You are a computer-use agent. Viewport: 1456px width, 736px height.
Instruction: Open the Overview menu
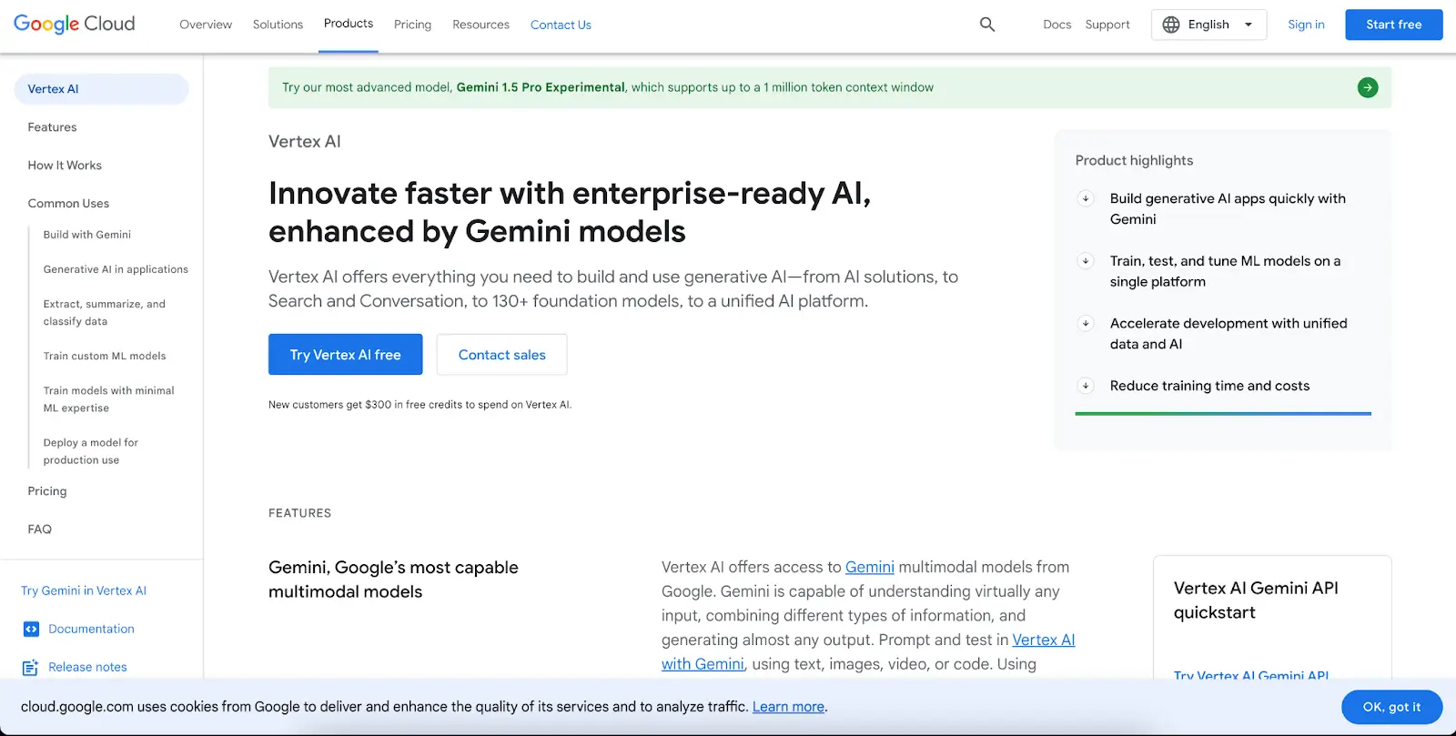(206, 25)
